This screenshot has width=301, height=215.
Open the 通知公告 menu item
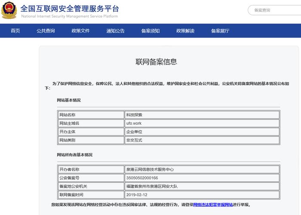(116, 31)
